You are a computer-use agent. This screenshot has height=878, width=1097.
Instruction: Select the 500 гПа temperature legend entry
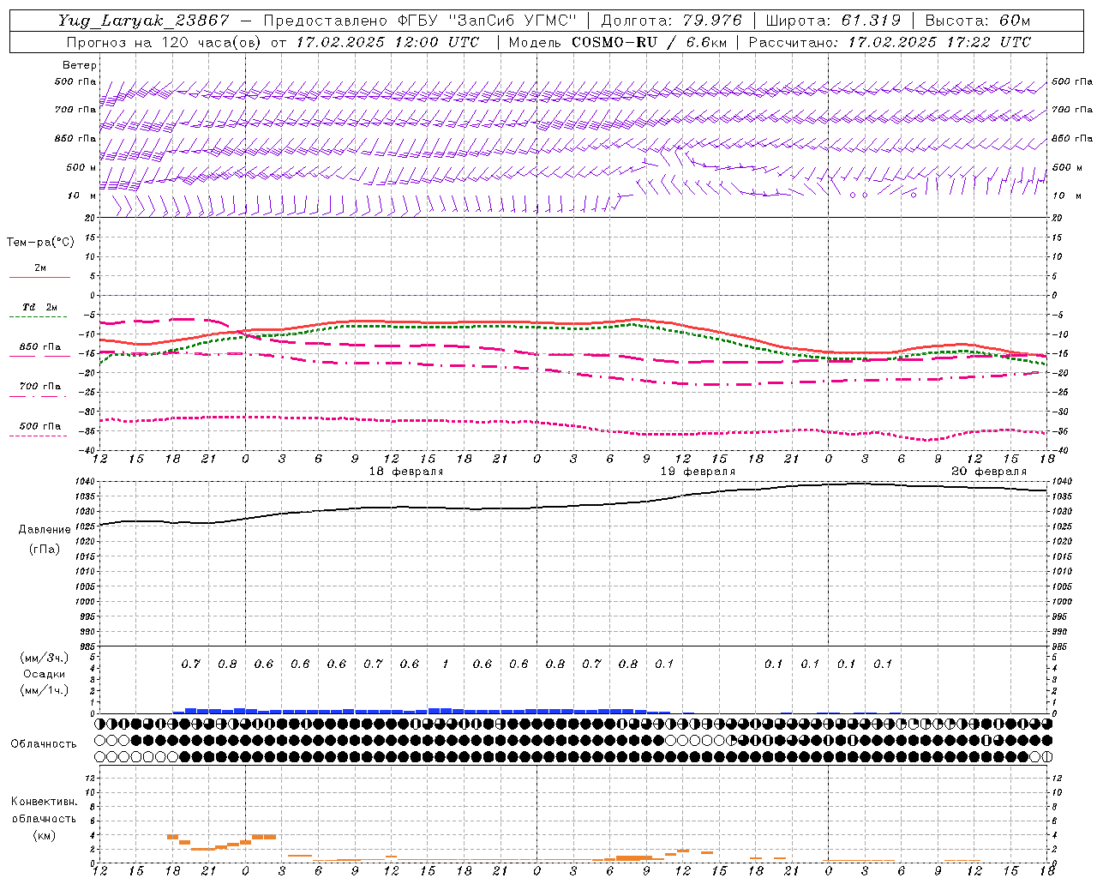pyautogui.click(x=39, y=429)
